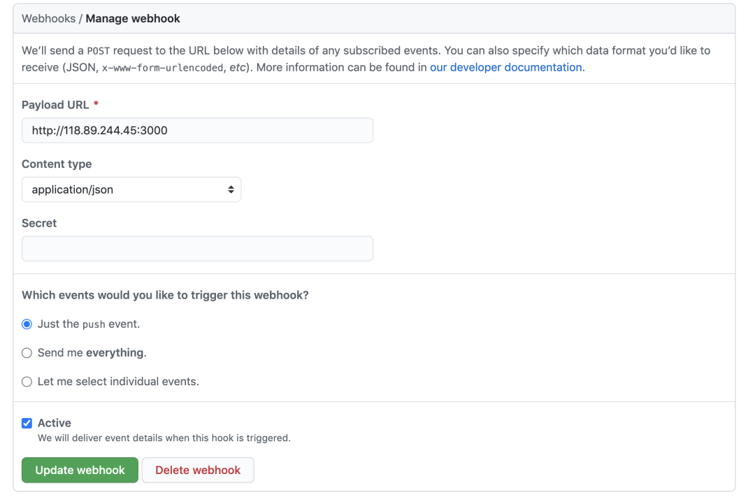
Task: Focus the Payload URL input field
Action: [x=197, y=130]
